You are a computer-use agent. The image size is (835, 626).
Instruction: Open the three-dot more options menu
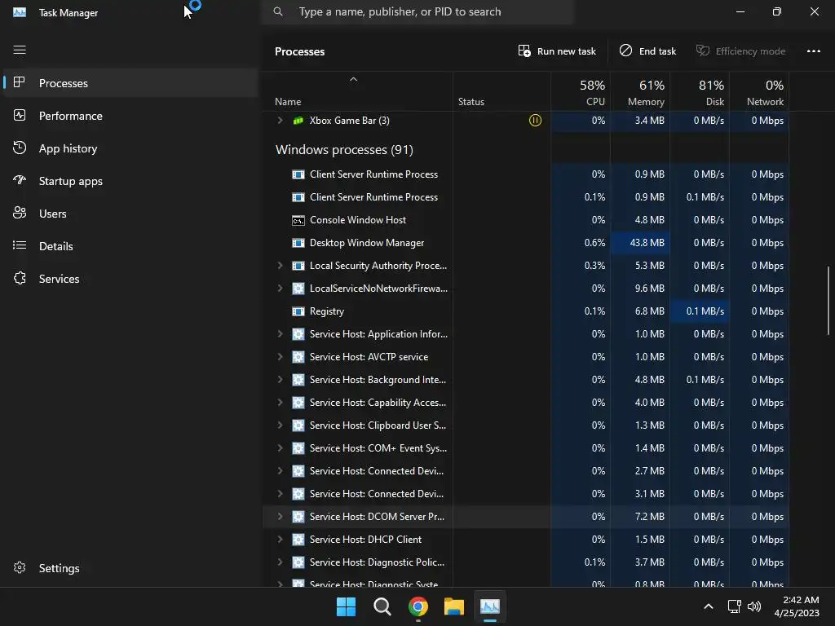813,51
